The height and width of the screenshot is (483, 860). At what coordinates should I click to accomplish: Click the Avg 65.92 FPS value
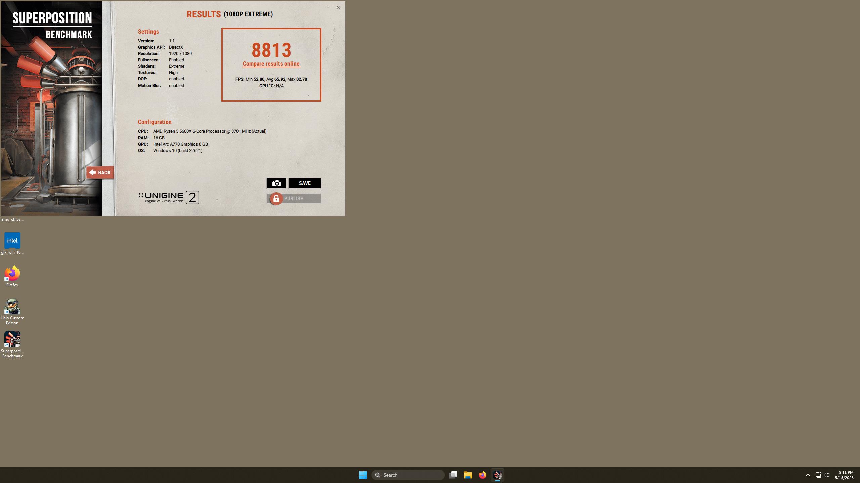pyautogui.click(x=276, y=79)
